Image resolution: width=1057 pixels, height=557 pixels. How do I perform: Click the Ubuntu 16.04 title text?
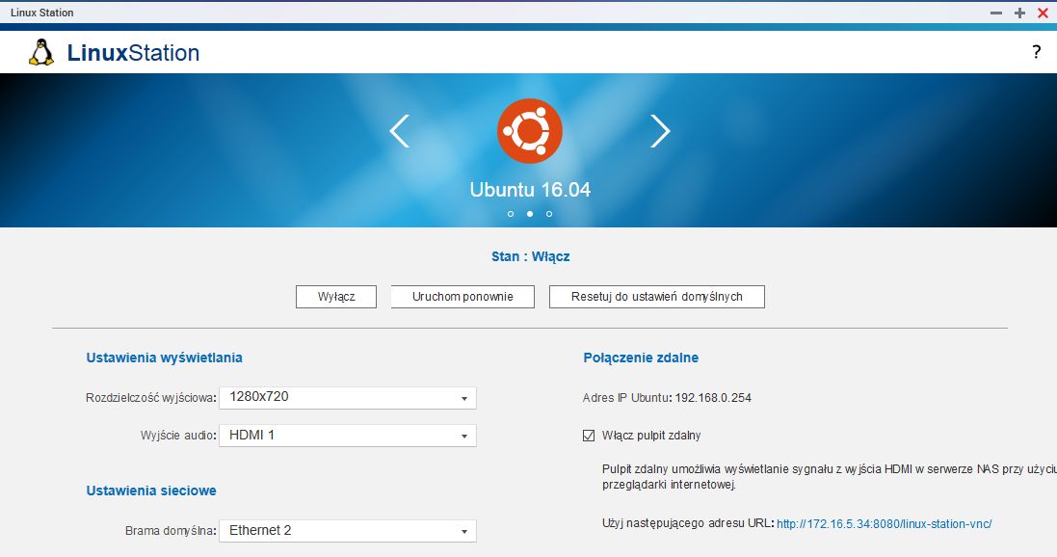[x=530, y=190]
